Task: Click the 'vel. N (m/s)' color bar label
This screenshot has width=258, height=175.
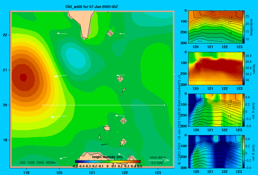Action: coord(254,111)
